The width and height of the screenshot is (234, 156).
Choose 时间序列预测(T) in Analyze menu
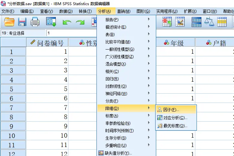pos(126,131)
